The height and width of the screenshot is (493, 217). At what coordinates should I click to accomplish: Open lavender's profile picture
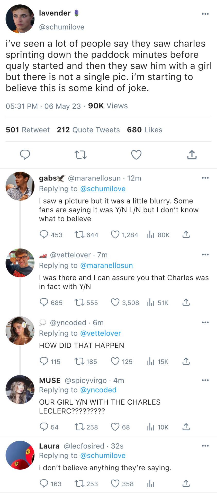(x=20, y=19)
